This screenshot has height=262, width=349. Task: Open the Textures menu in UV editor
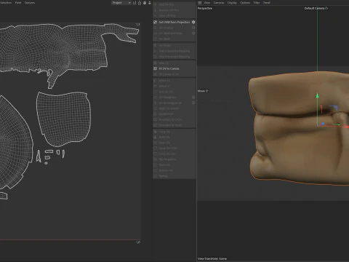pos(30,3)
